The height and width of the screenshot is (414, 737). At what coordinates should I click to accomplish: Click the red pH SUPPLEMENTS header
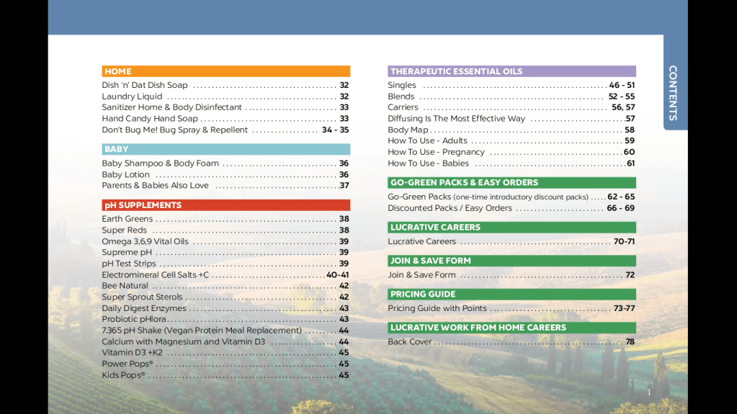[x=225, y=205]
